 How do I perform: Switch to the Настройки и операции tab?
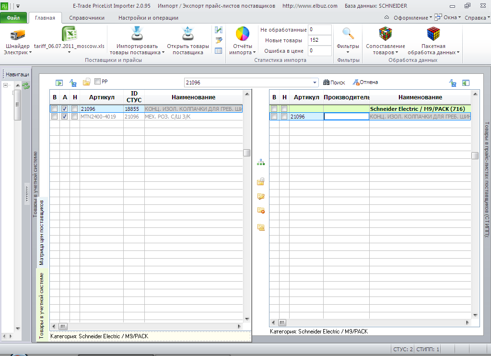coord(148,18)
